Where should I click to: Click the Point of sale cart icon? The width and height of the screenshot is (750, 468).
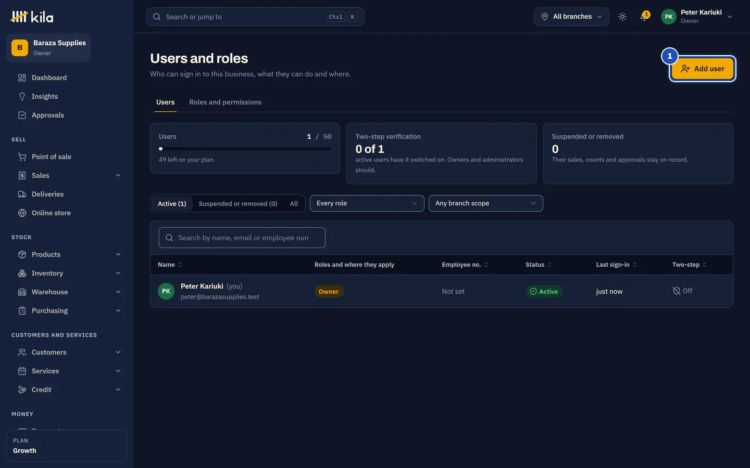coord(22,157)
